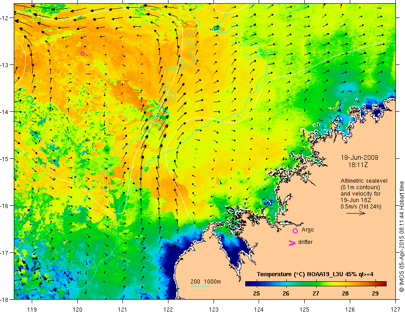This screenshot has width=405, height=313.
Task: Click the temperature color bar
Action: tap(316, 284)
